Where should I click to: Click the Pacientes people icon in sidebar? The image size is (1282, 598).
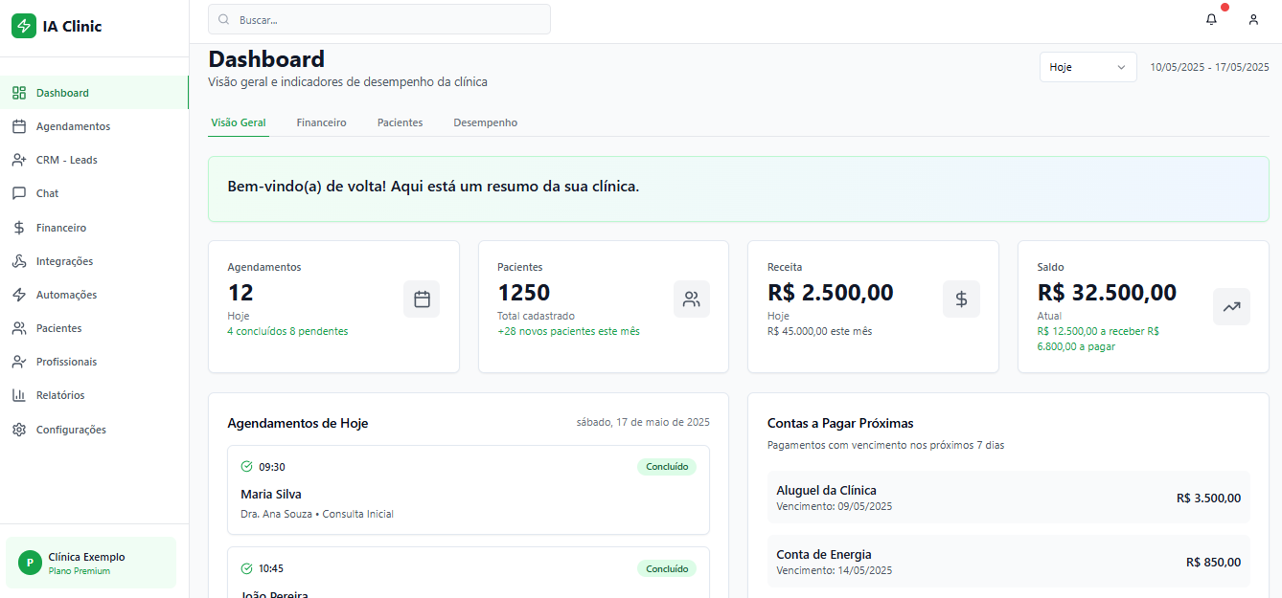tap(19, 328)
